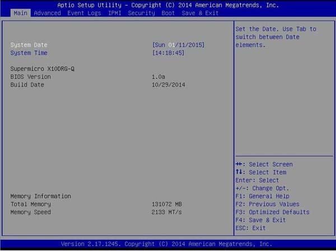This screenshot has width=336, height=251.
Task: Click the ESC: Exit hint
Action: [x=250, y=228]
